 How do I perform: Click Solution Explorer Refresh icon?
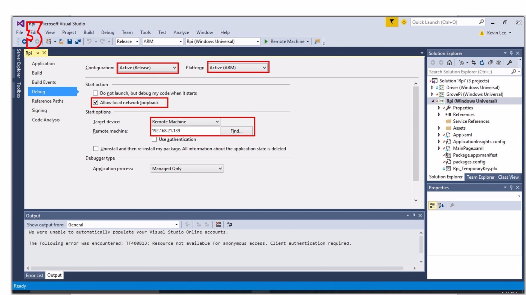(482, 63)
